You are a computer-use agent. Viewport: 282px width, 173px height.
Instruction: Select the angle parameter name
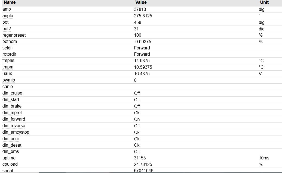coord(8,16)
